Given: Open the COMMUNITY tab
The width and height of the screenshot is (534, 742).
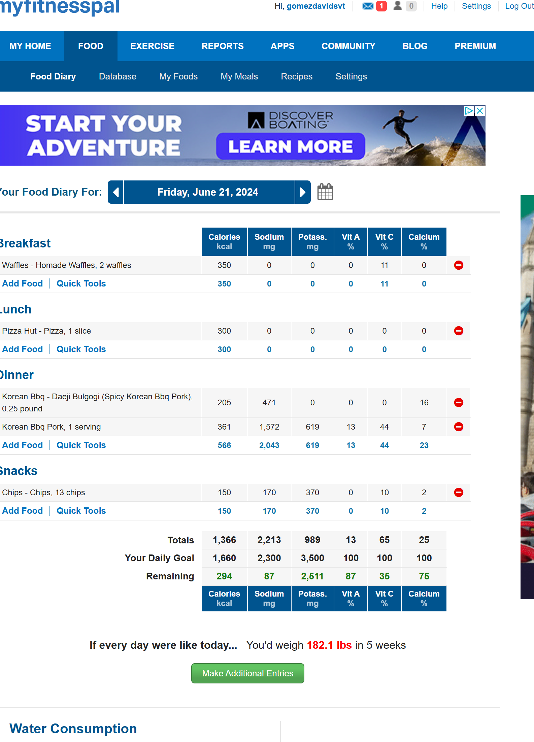Looking at the screenshot, I should [x=348, y=46].
